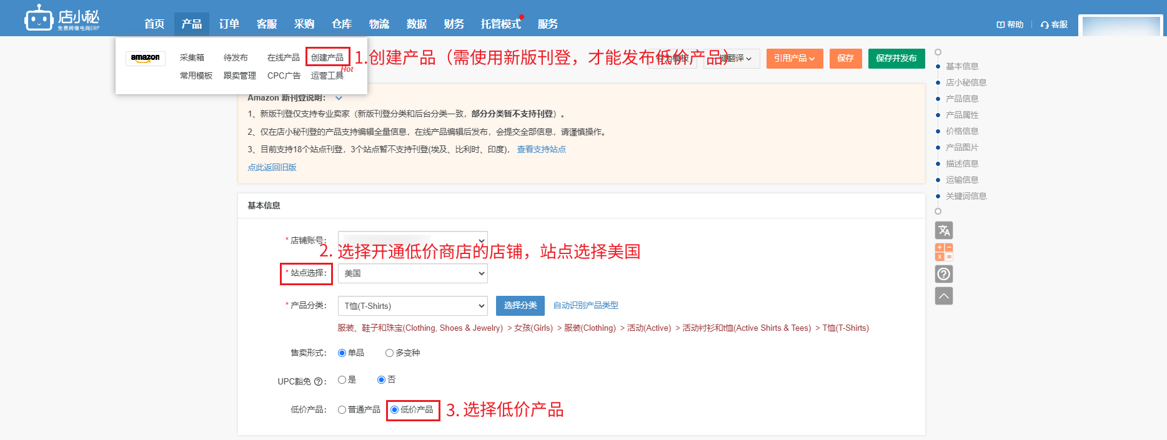Viewport: 1167px width, 440px height.
Task: Open the 客服 navigation menu
Action: (x=267, y=24)
